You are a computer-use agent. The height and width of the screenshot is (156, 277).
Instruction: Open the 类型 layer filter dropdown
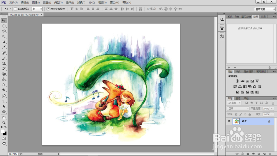[x=234, y=103]
